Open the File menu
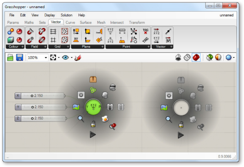Screen dimensions: 244x167 12,15
